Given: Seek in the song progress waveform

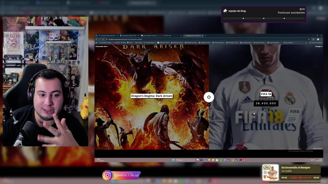Looking at the screenshot, I should (300, 178).
